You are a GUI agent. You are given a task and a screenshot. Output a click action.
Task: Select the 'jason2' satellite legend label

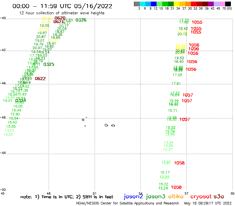(133, 196)
